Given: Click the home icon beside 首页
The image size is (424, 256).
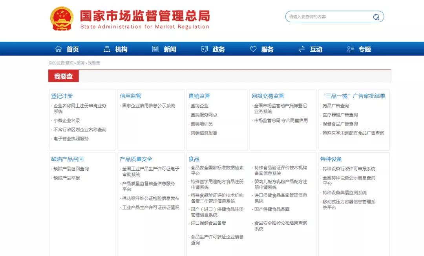Looking at the screenshot, I should coord(58,49).
